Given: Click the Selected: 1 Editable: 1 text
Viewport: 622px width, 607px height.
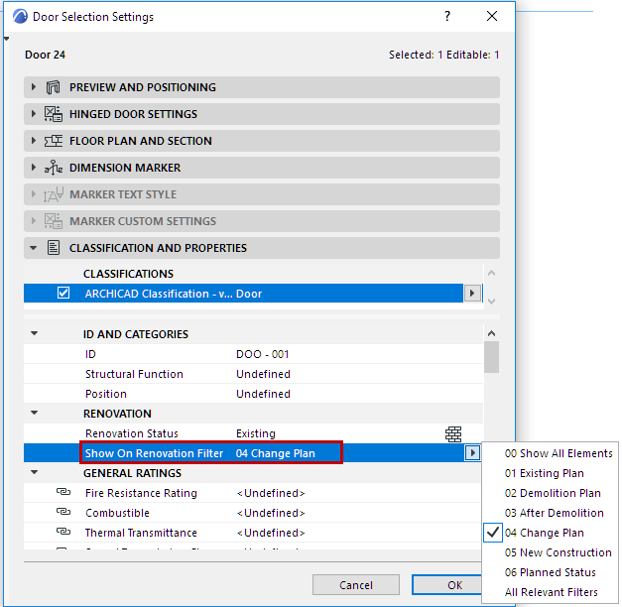Looking at the screenshot, I should tap(443, 55).
